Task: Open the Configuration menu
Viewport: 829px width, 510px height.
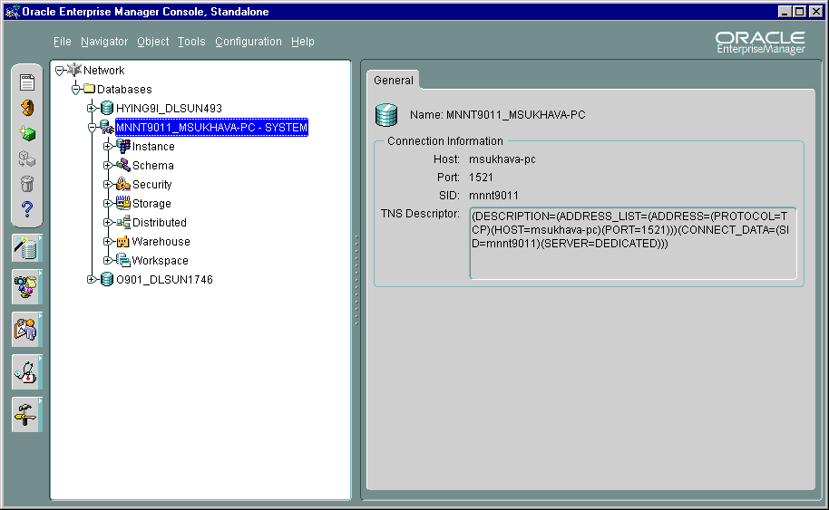Action: click(x=248, y=41)
